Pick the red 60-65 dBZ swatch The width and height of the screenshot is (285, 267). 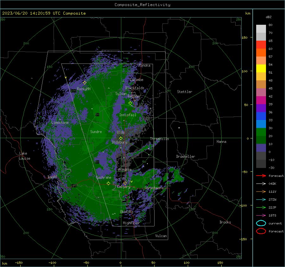coord(261,45)
